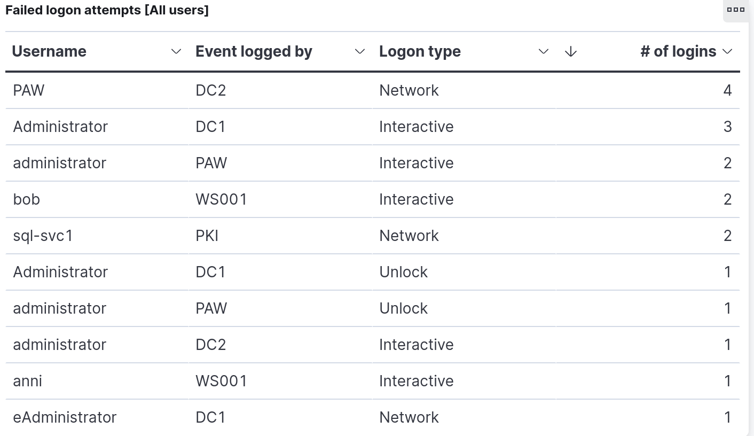Screen dimensions: 754x436
Task: Expand the Username column chevron
Action: (176, 51)
